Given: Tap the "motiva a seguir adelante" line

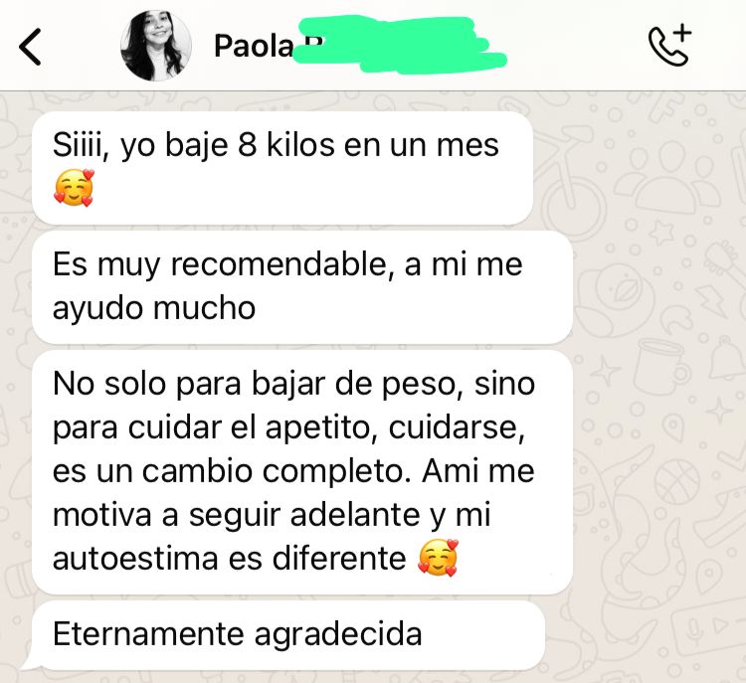Looking at the screenshot, I should (272, 515).
